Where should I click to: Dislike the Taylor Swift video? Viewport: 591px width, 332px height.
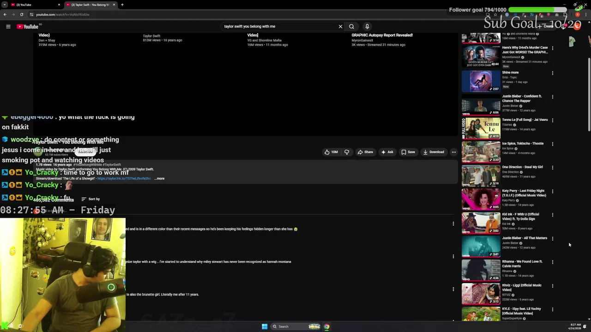pos(346,152)
